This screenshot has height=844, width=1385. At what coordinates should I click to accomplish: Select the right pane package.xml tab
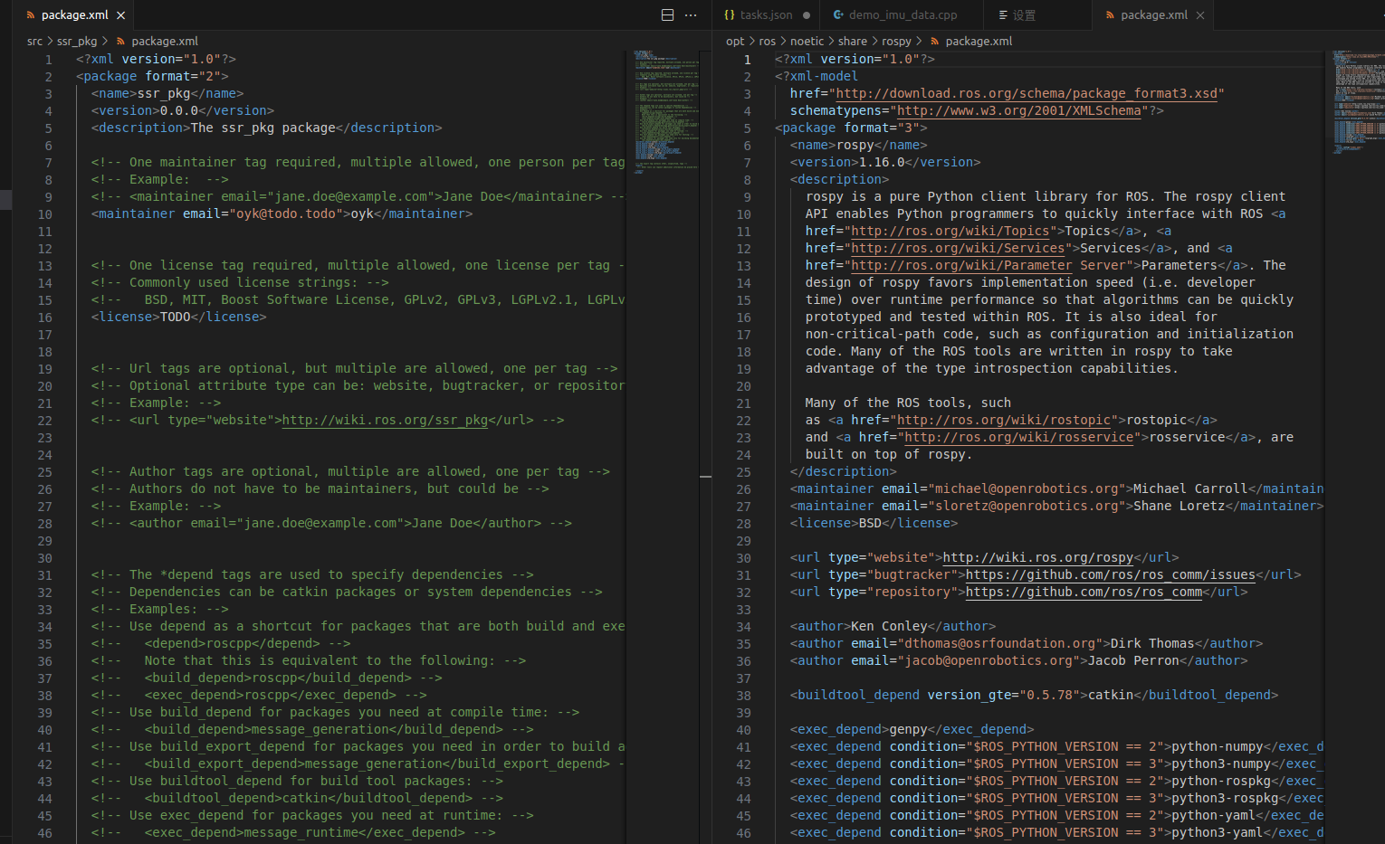[x=1154, y=15]
